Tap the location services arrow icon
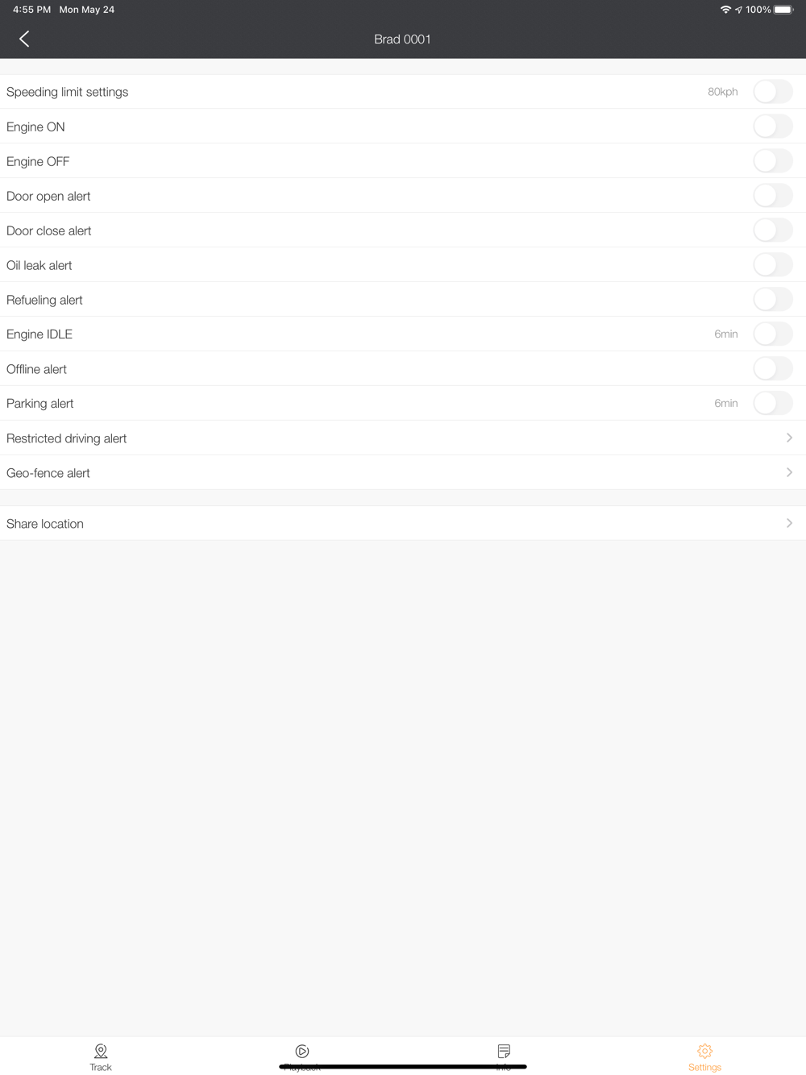This screenshot has height=1075, width=806. point(738,10)
